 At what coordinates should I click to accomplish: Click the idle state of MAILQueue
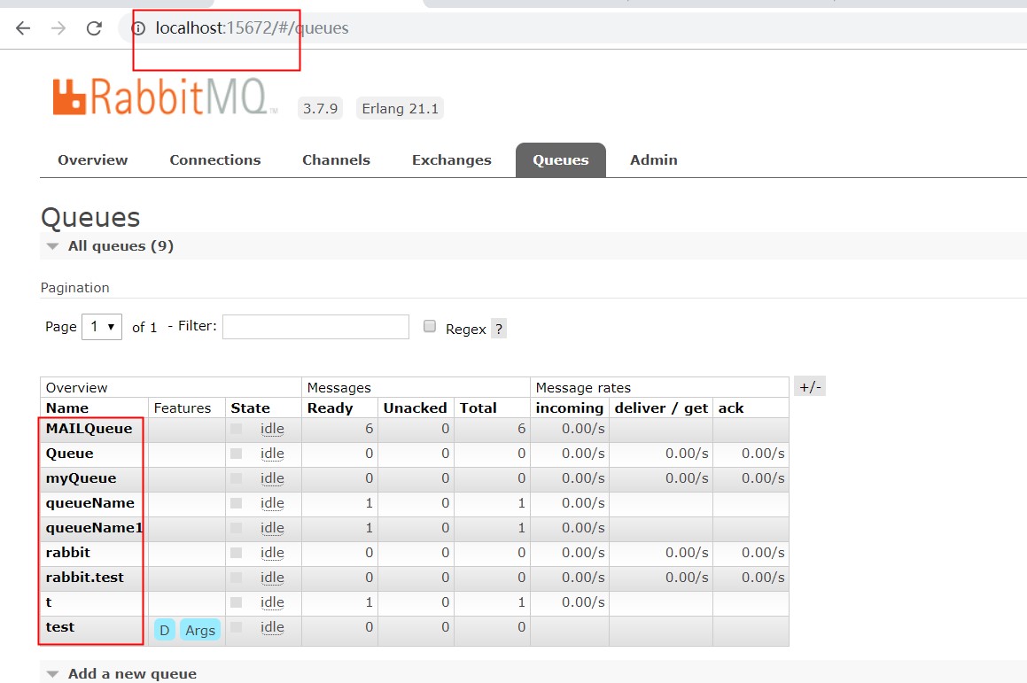[x=272, y=428]
